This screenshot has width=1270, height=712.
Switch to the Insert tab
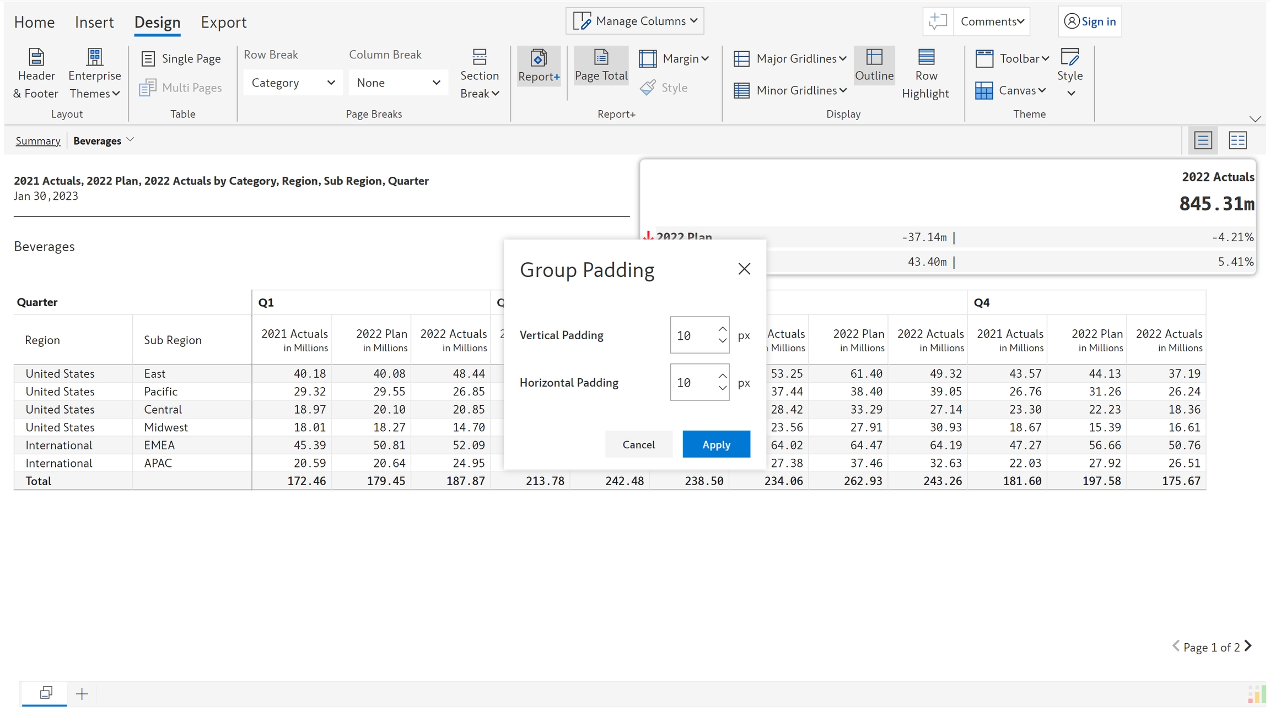[94, 22]
